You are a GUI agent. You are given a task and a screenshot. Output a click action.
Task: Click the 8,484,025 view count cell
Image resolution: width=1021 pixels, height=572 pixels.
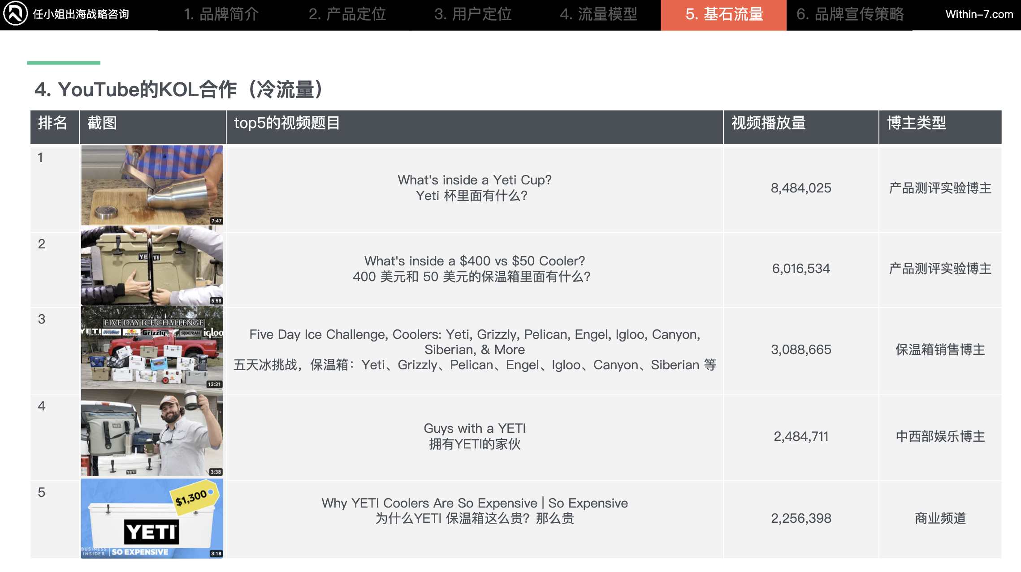point(800,188)
